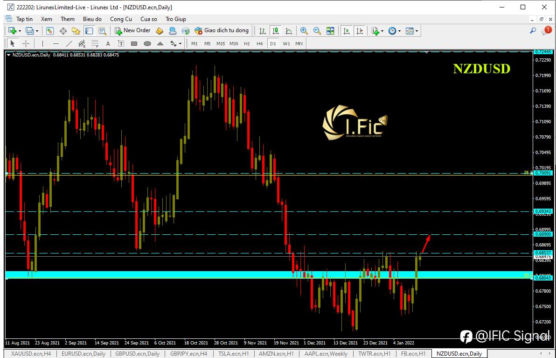
Task: Expand the templates dropdown arrow
Action: click(x=417, y=31)
